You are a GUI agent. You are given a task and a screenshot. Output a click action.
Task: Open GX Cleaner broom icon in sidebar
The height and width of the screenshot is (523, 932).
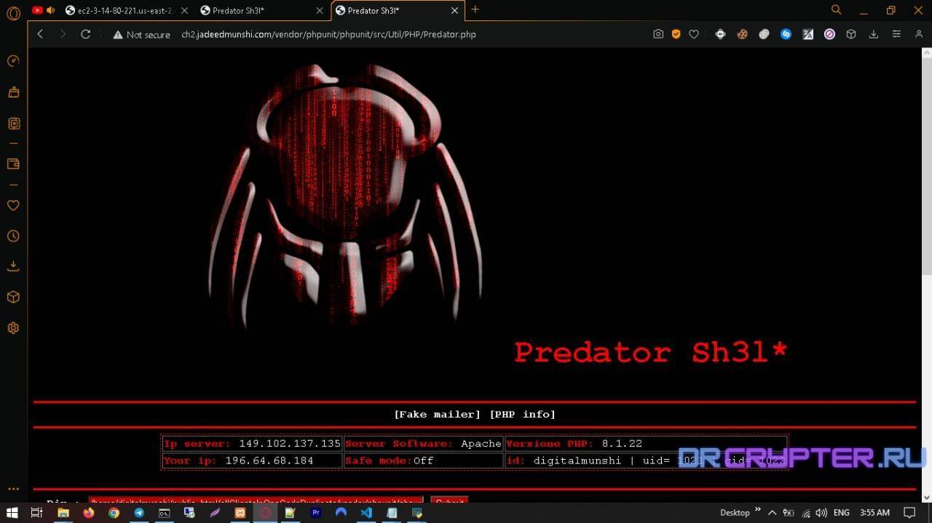13,92
